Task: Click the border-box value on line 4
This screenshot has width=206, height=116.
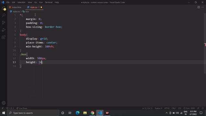Action: coord(53,27)
